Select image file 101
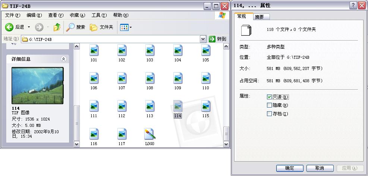This screenshot has height=176, width=368. tap(94, 53)
